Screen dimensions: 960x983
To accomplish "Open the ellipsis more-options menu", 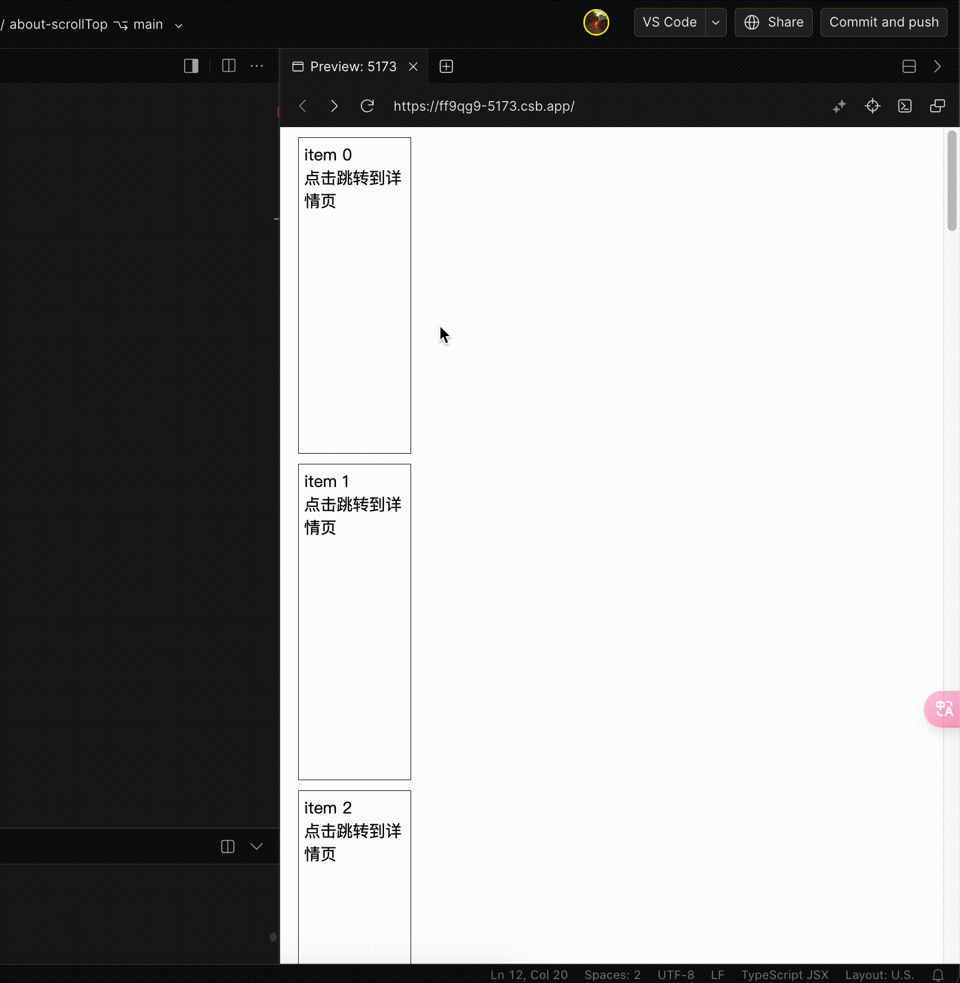I will tap(257, 66).
